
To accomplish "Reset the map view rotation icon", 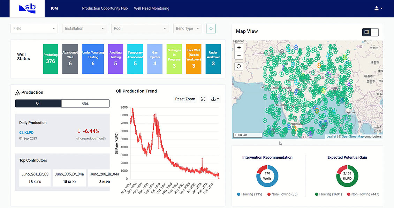I will (x=239, y=66).
